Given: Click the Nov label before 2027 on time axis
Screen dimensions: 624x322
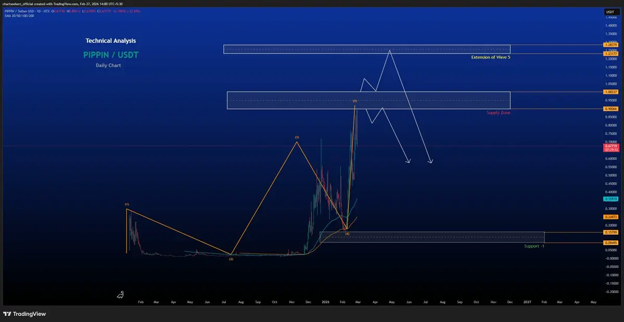Looking at the screenshot, I should [x=493, y=302].
